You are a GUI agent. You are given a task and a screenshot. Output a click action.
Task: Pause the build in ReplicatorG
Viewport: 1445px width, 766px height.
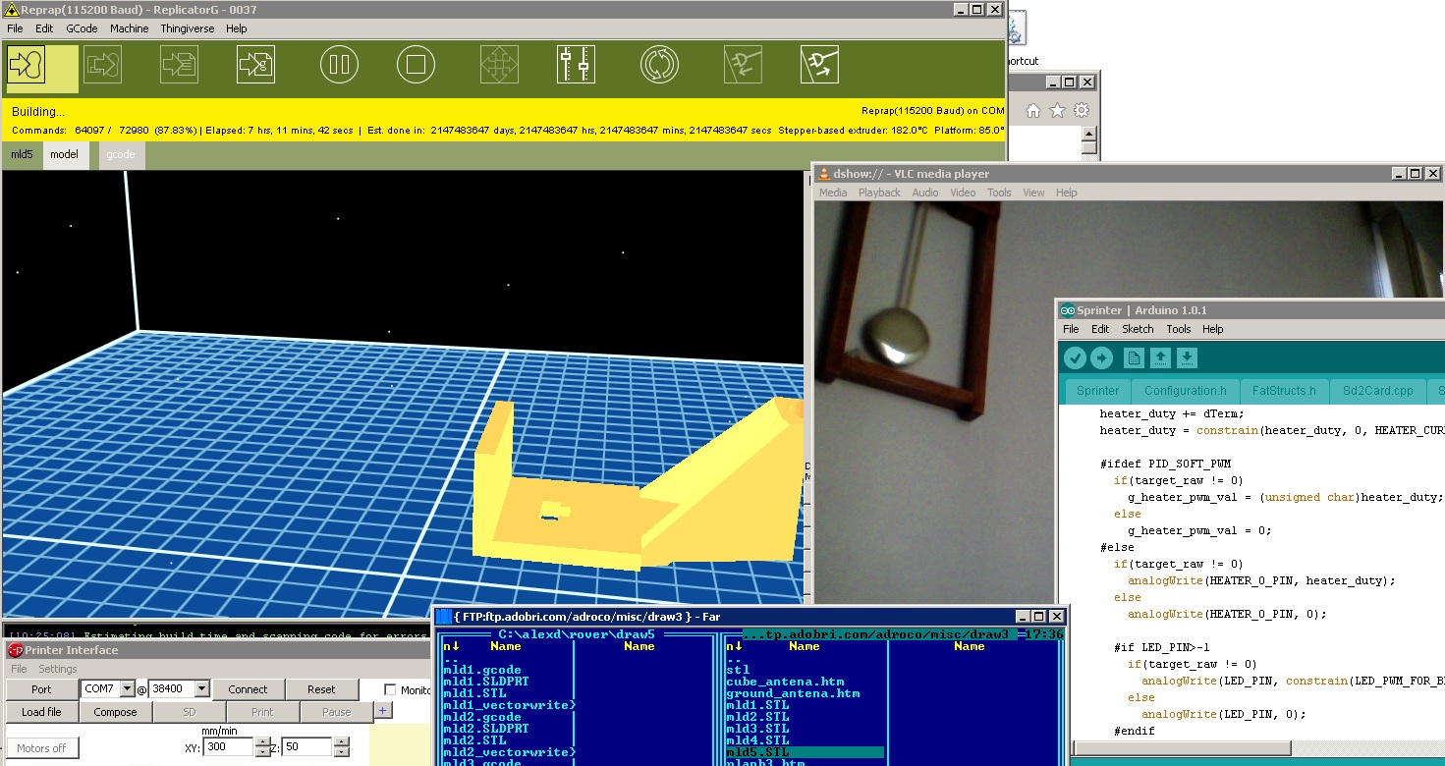coord(339,66)
